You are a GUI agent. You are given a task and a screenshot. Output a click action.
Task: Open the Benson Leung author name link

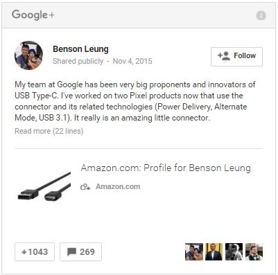coord(80,49)
